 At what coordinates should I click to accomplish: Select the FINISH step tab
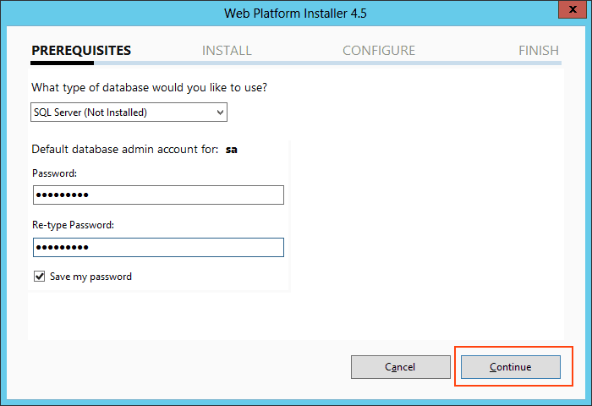point(539,50)
